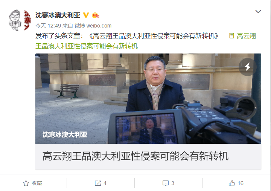
Task: Open the 沈寒冰澳大利亚 username link
Action: coord(58,15)
